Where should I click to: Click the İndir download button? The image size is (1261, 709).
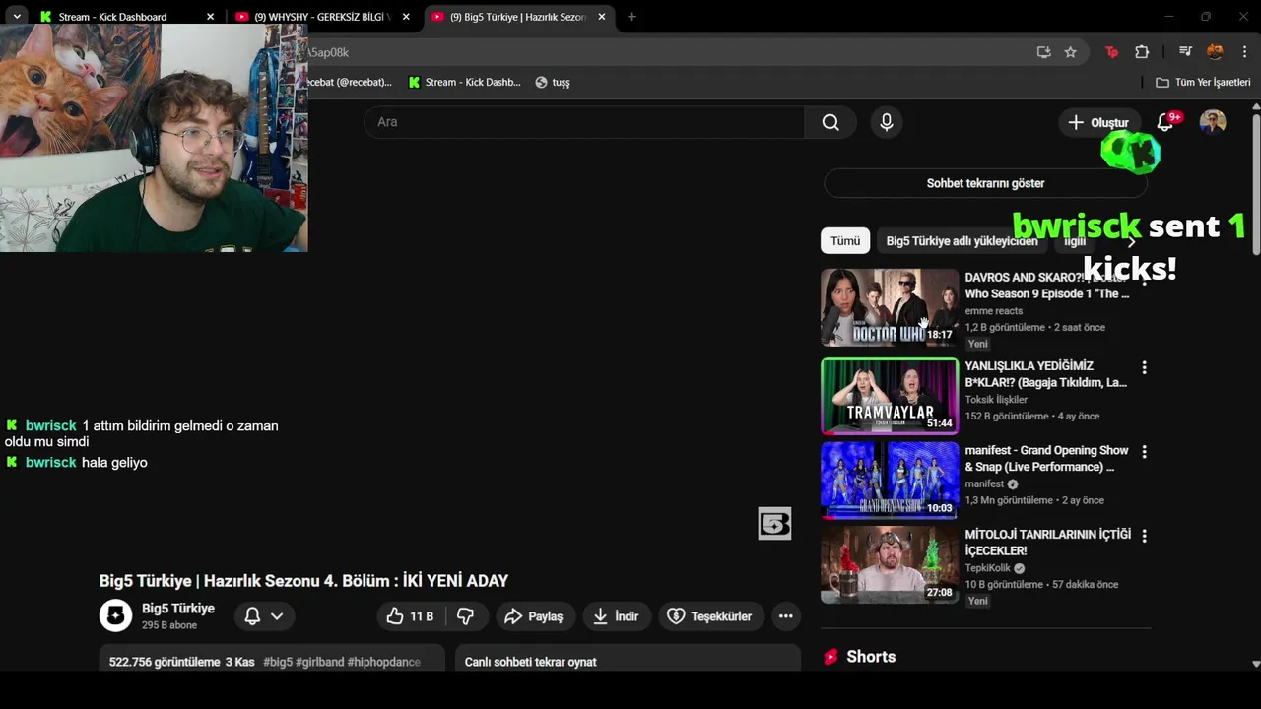pos(616,616)
